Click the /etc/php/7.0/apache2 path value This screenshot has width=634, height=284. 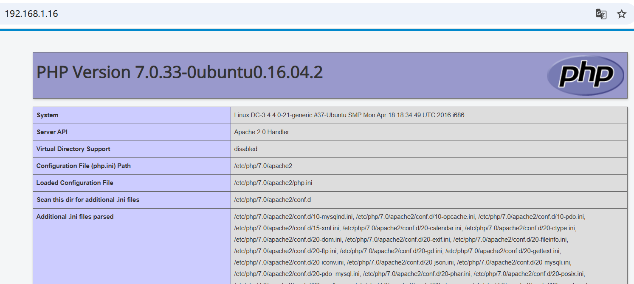pyautogui.click(x=263, y=166)
